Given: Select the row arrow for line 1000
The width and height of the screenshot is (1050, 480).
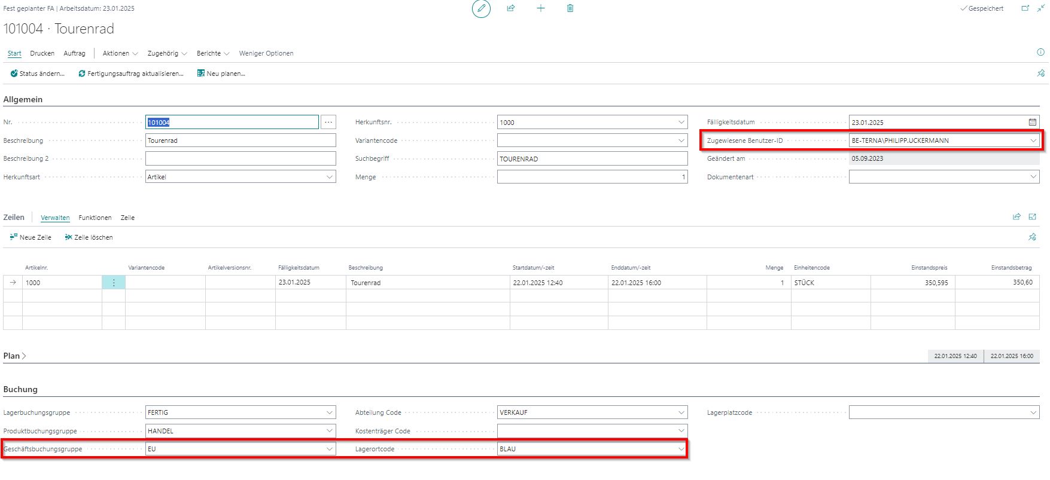Looking at the screenshot, I should [13, 283].
